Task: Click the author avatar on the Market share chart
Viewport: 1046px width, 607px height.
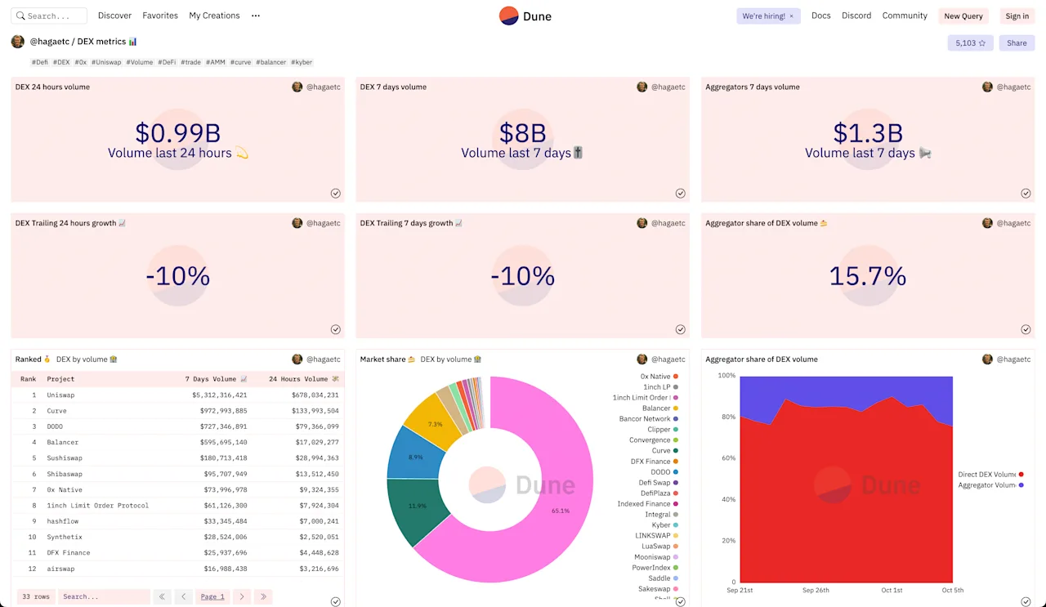Action: pyautogui.click(x=642, y=359)
